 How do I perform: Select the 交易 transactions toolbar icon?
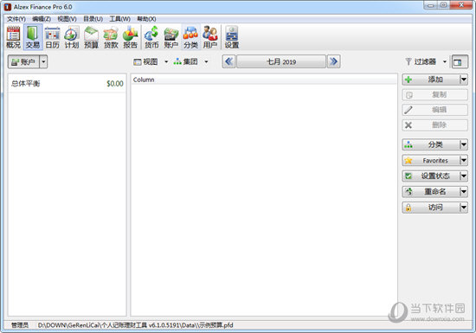click(33, 37)
